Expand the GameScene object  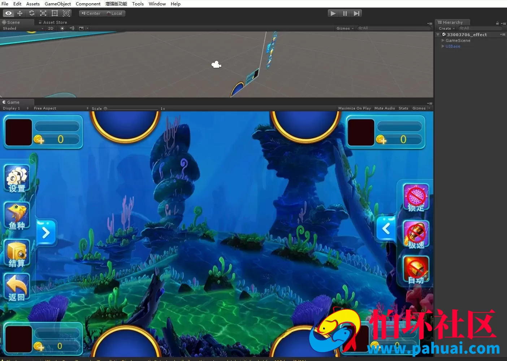443,40
